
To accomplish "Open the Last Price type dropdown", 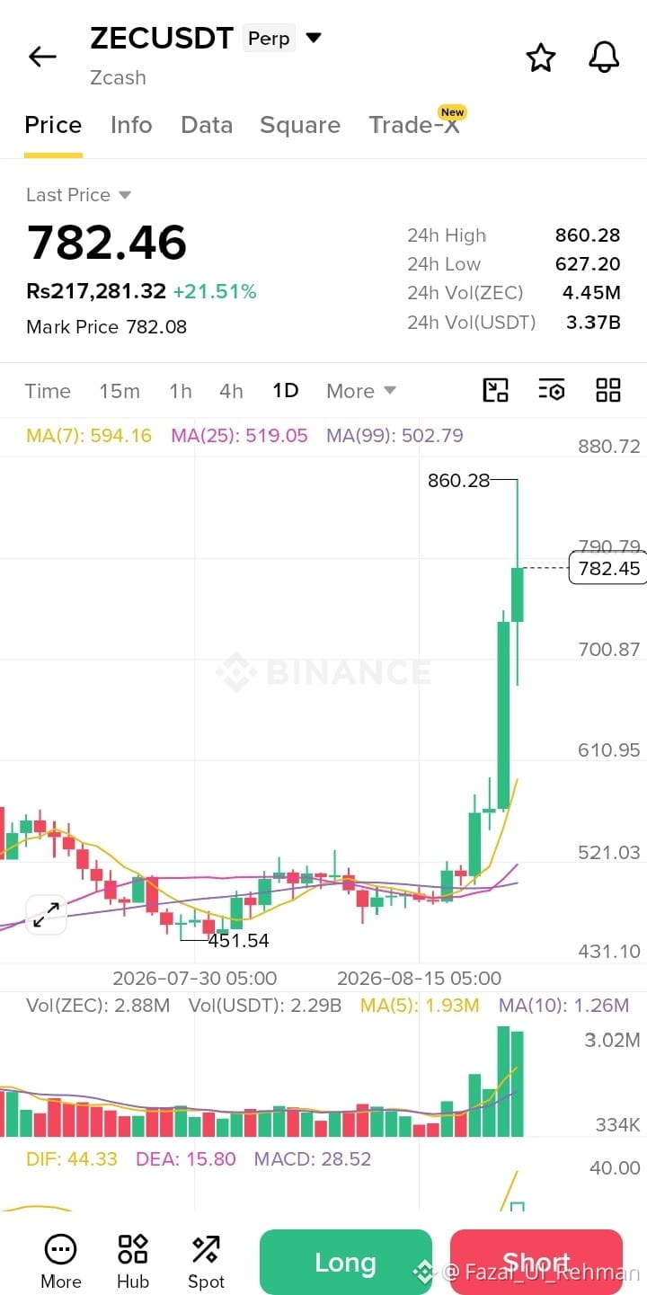I will pyautogui.click(x=79, y=195).
